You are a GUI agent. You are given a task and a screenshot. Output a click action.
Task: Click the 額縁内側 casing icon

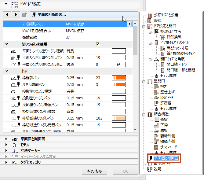[x=156, y=142]
